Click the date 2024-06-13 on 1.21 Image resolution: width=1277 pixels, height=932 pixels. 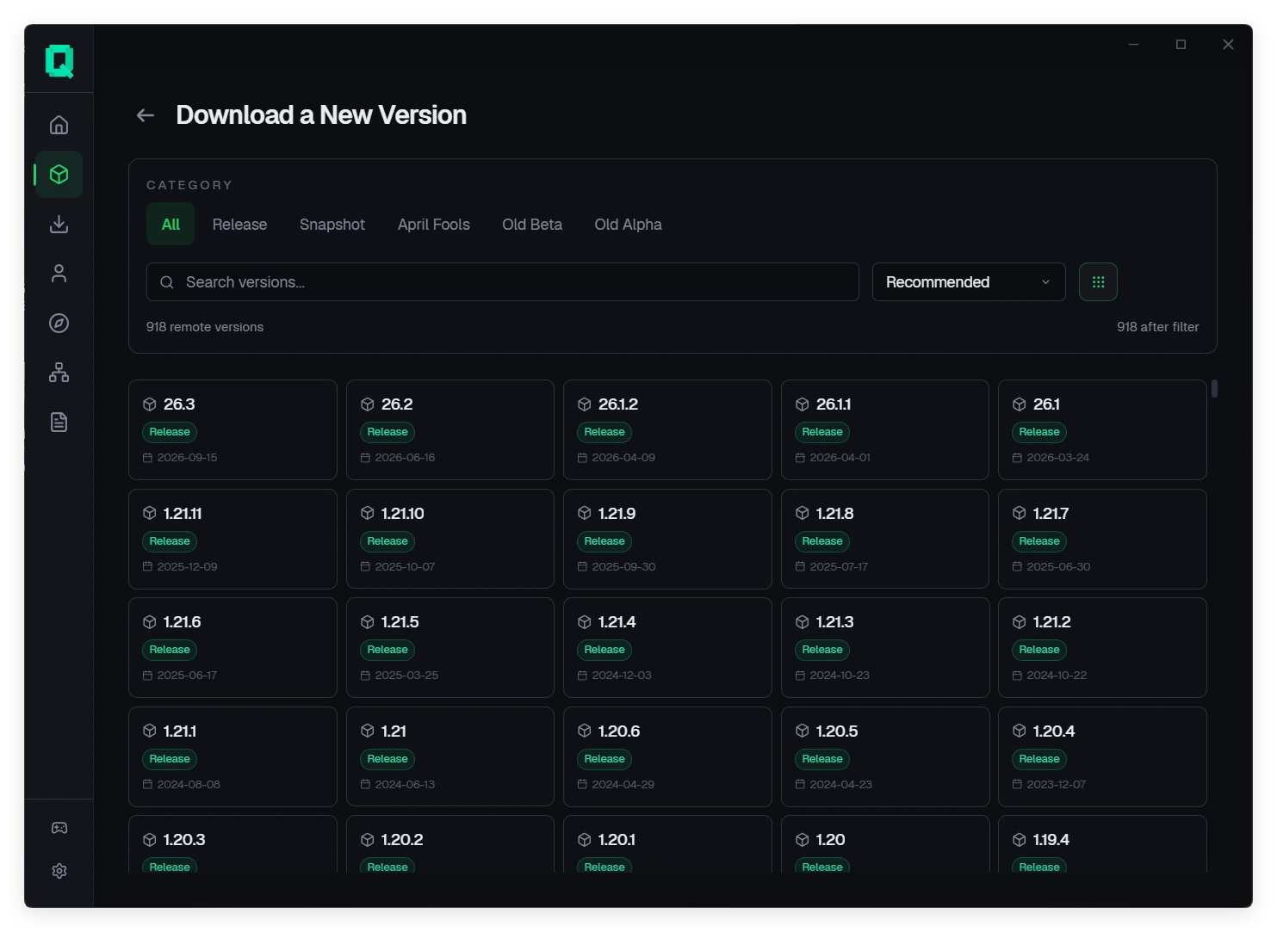405,785
